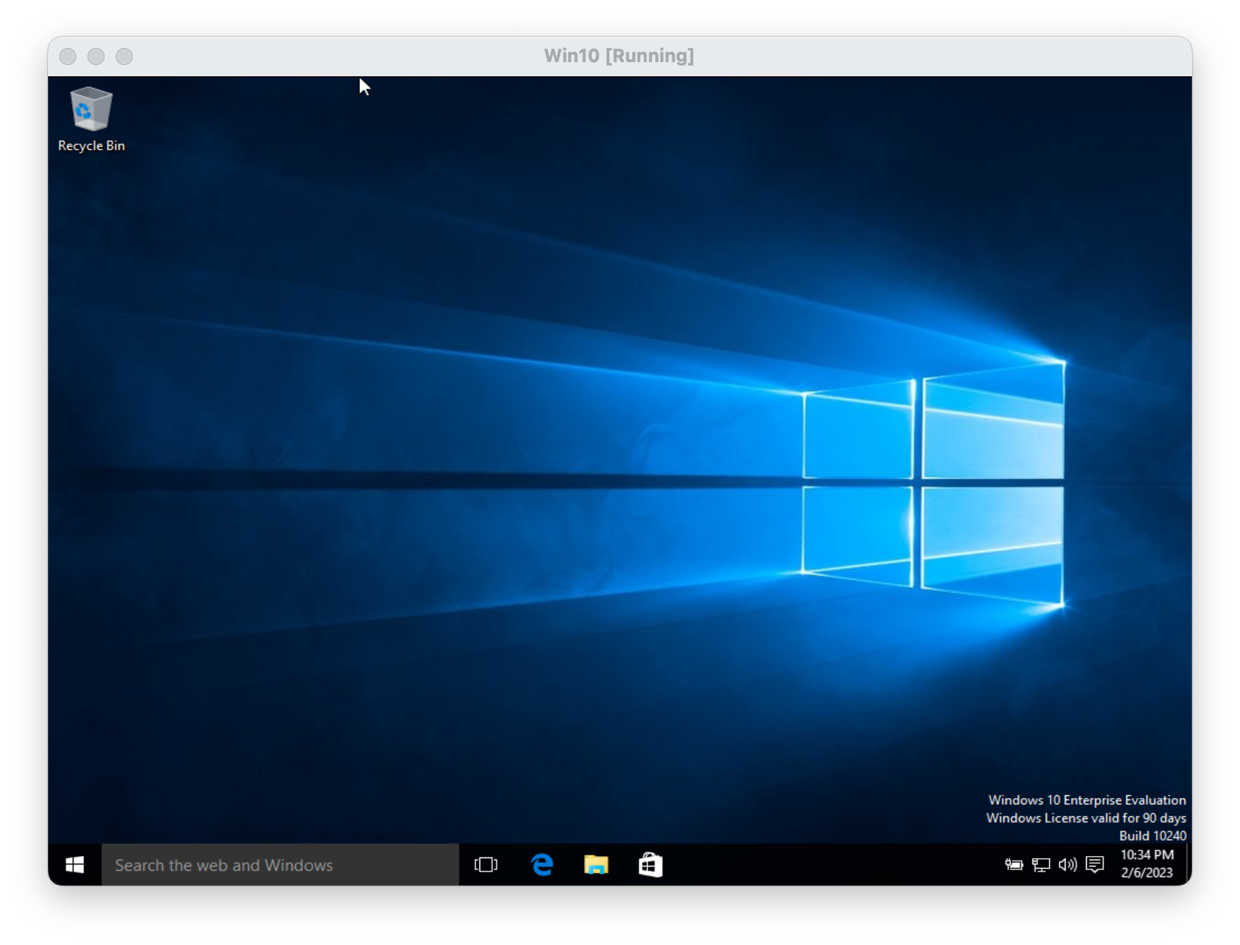
Task: Click the 2/6/2023 date in taskbar
Action: 1147,873
